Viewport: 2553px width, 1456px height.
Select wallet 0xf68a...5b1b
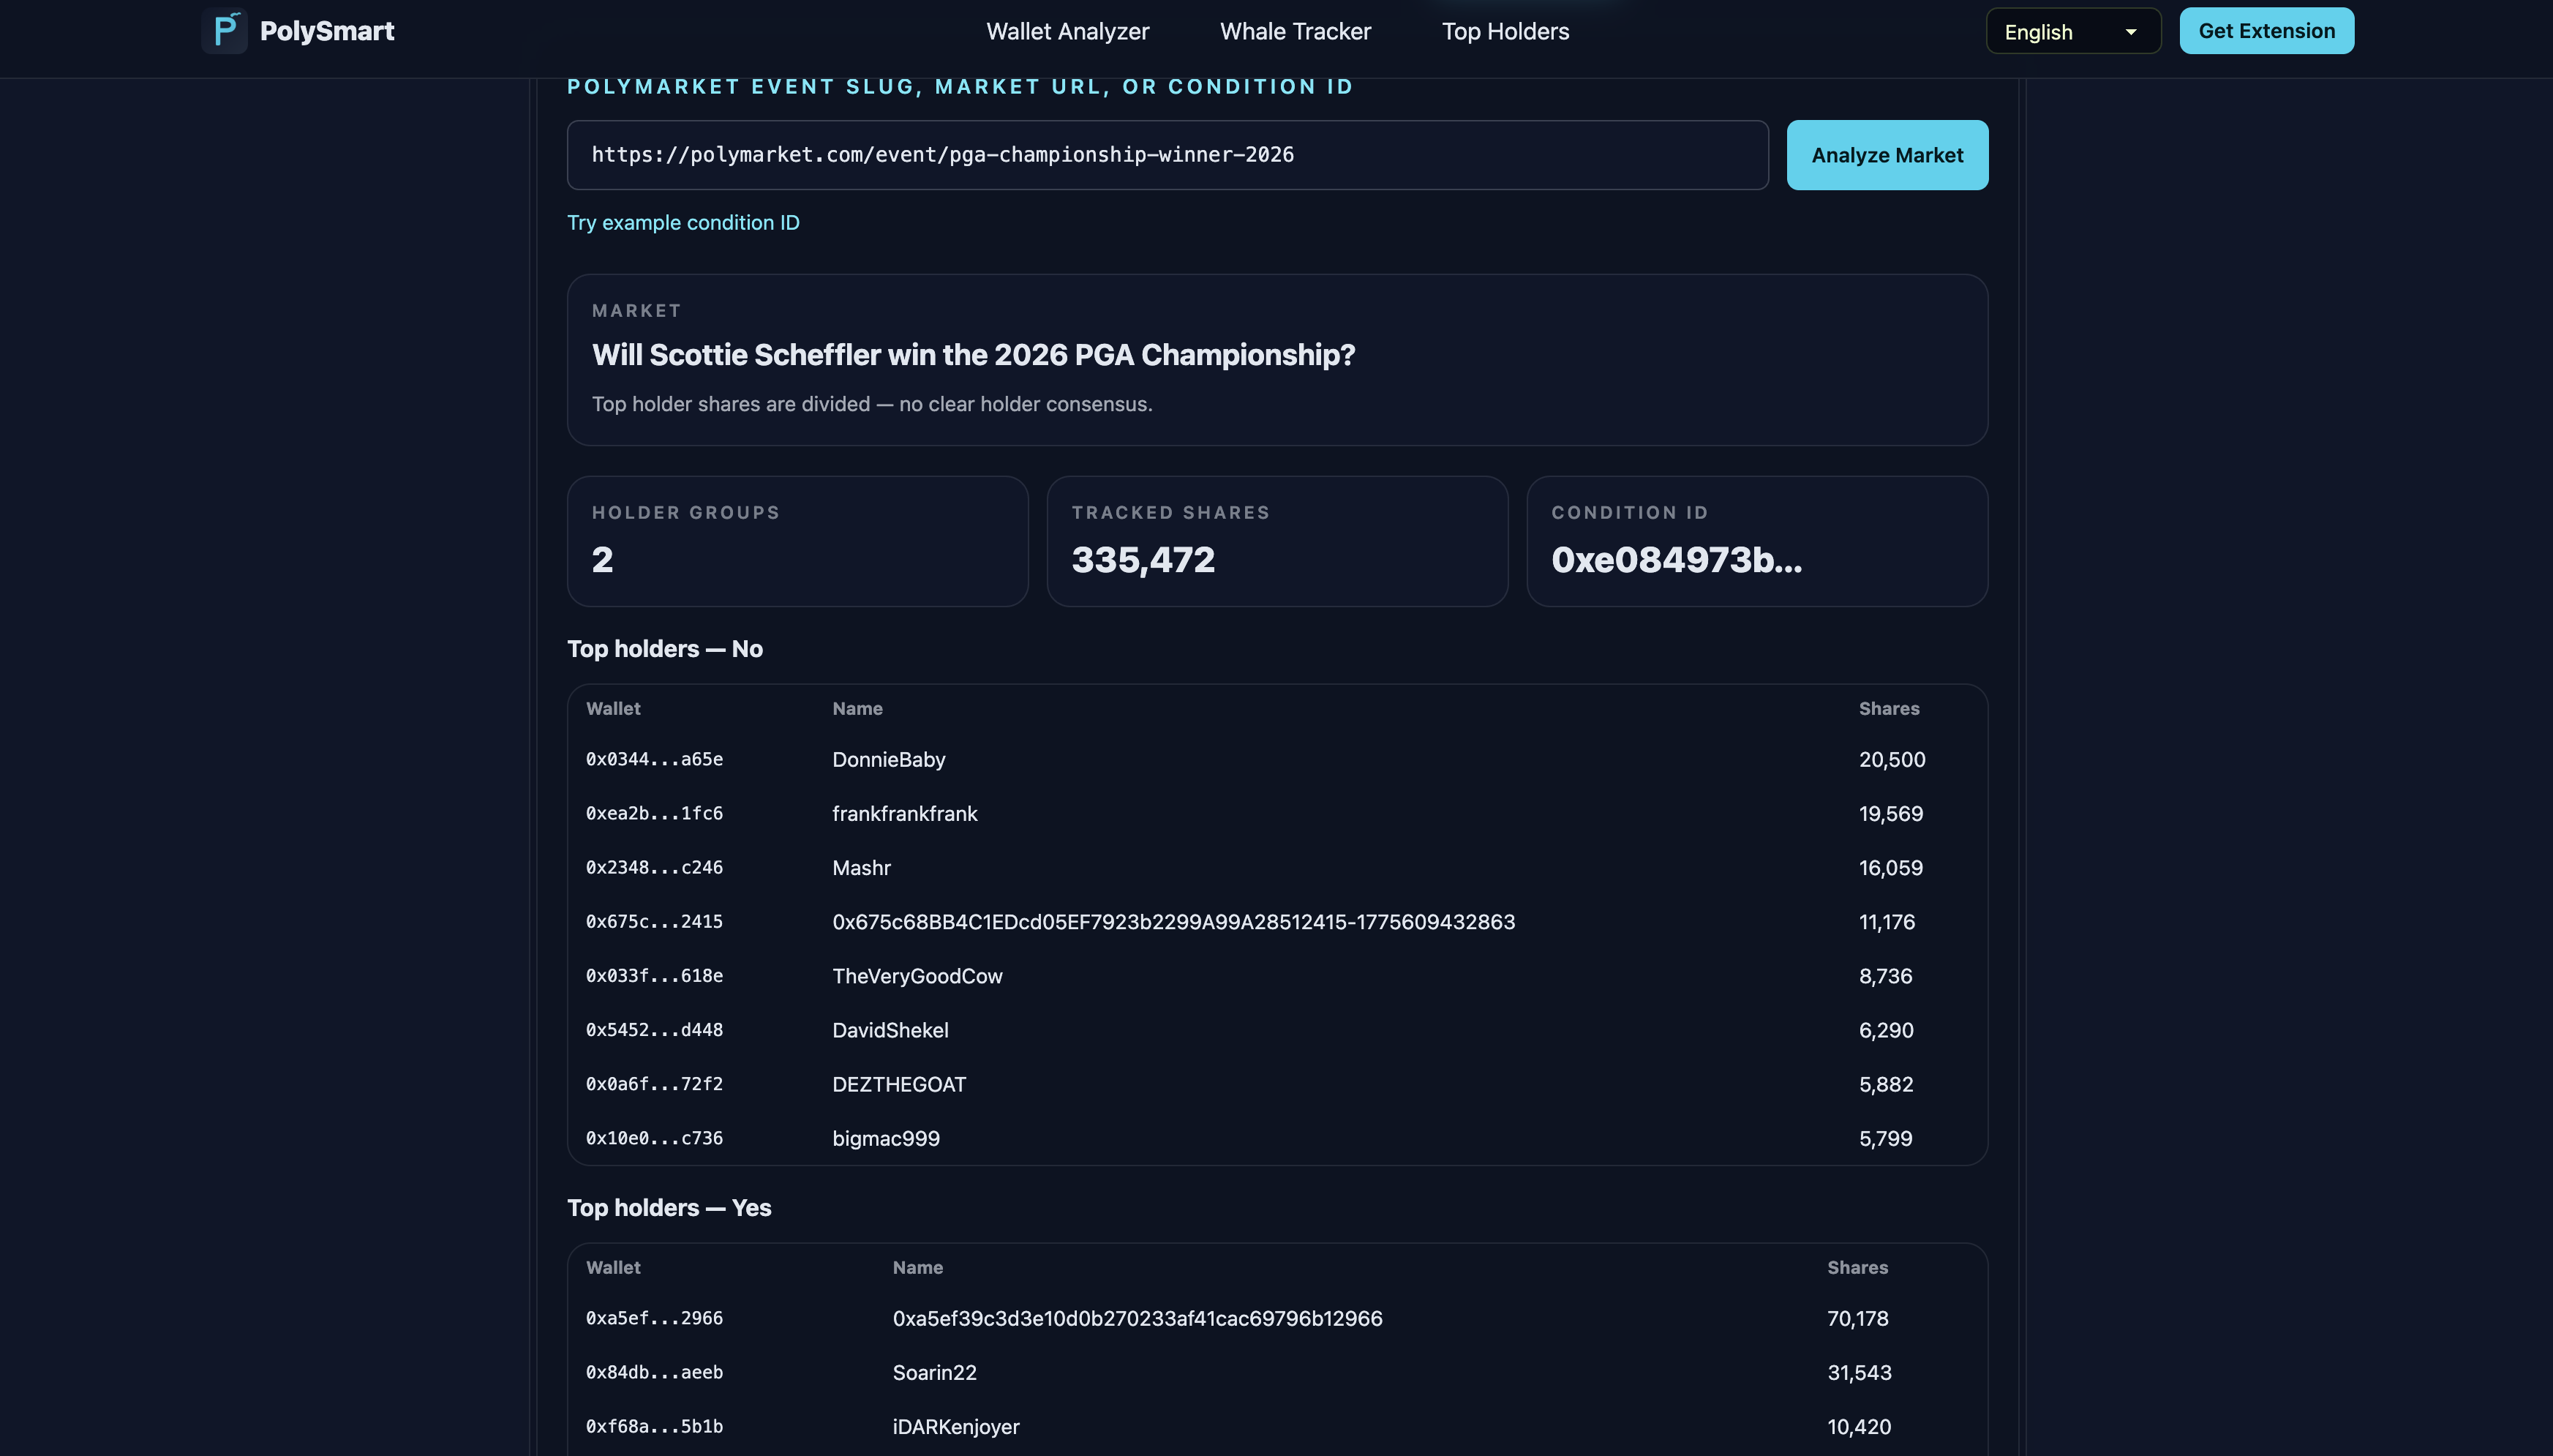pos(654,1426)
